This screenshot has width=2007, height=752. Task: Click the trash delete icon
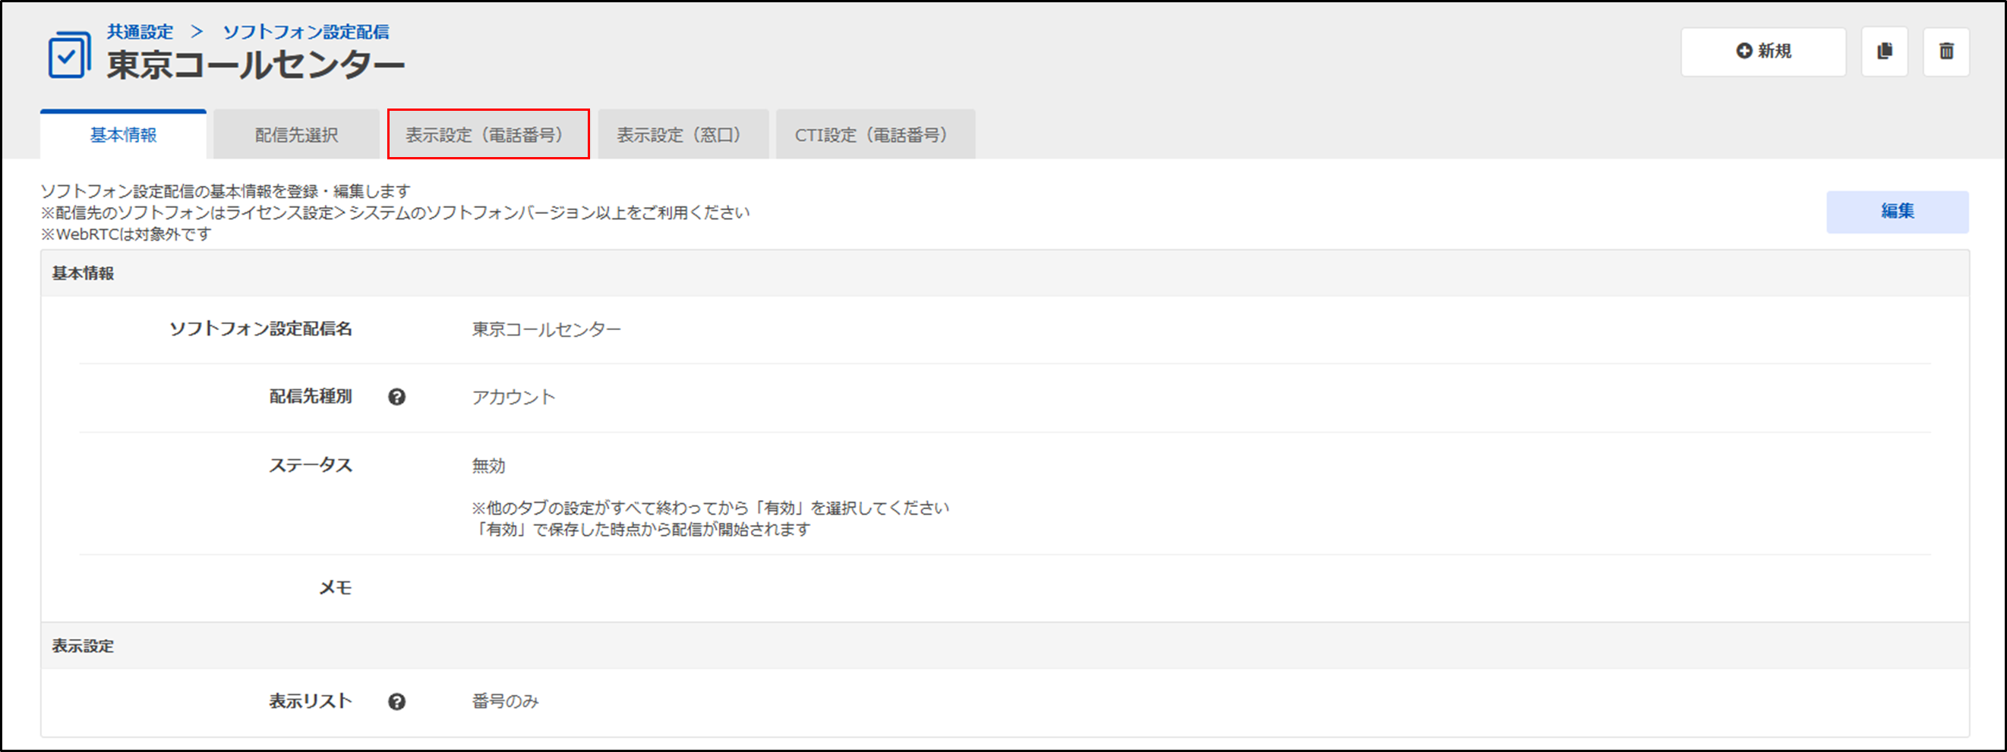point(1945,52)
